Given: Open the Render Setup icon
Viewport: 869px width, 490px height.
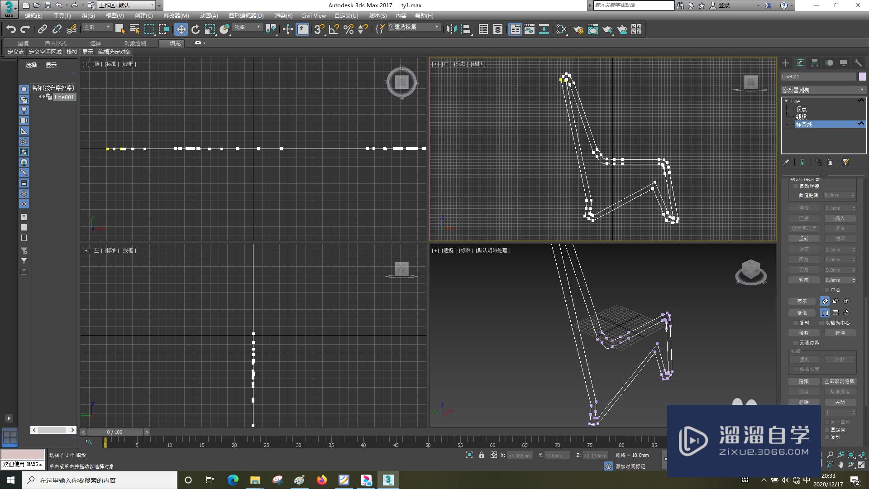Looking at the screenshot, I should (x=578, y=29).
